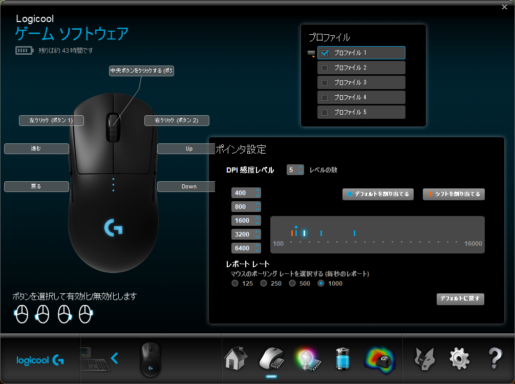Screen dimensions: 515x384
Task: Click デフォルトを割り当てる button
Action: coord(378,194)
